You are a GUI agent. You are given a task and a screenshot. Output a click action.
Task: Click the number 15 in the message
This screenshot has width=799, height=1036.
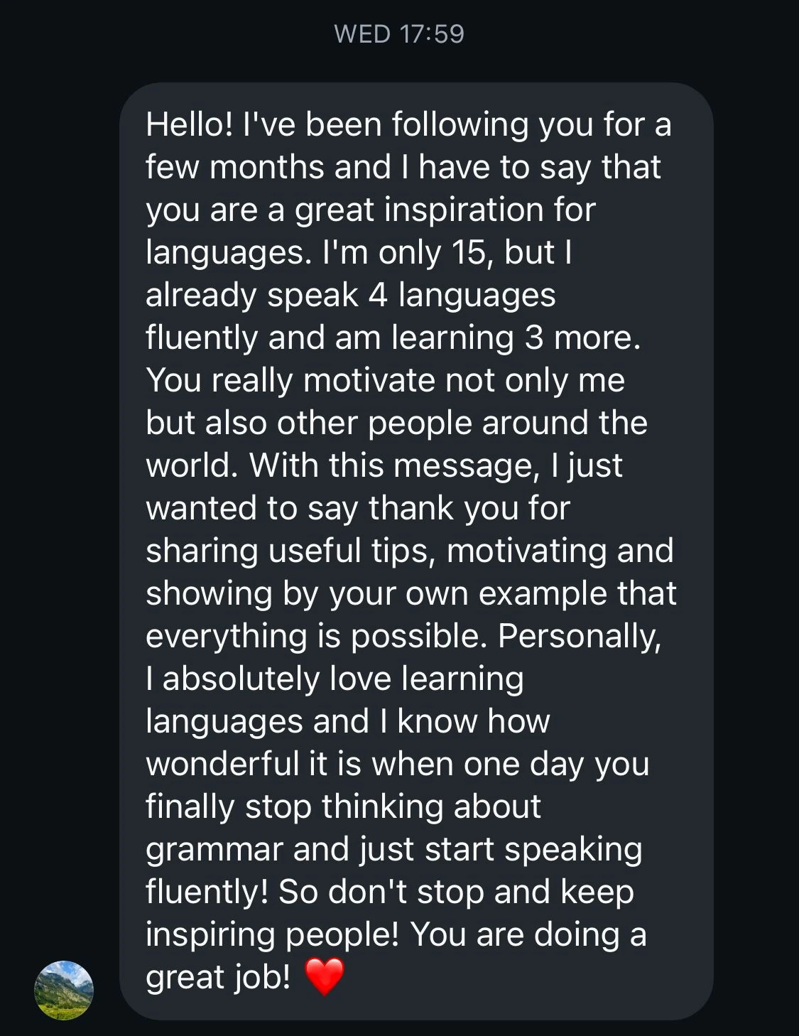(x=468, y=252)
